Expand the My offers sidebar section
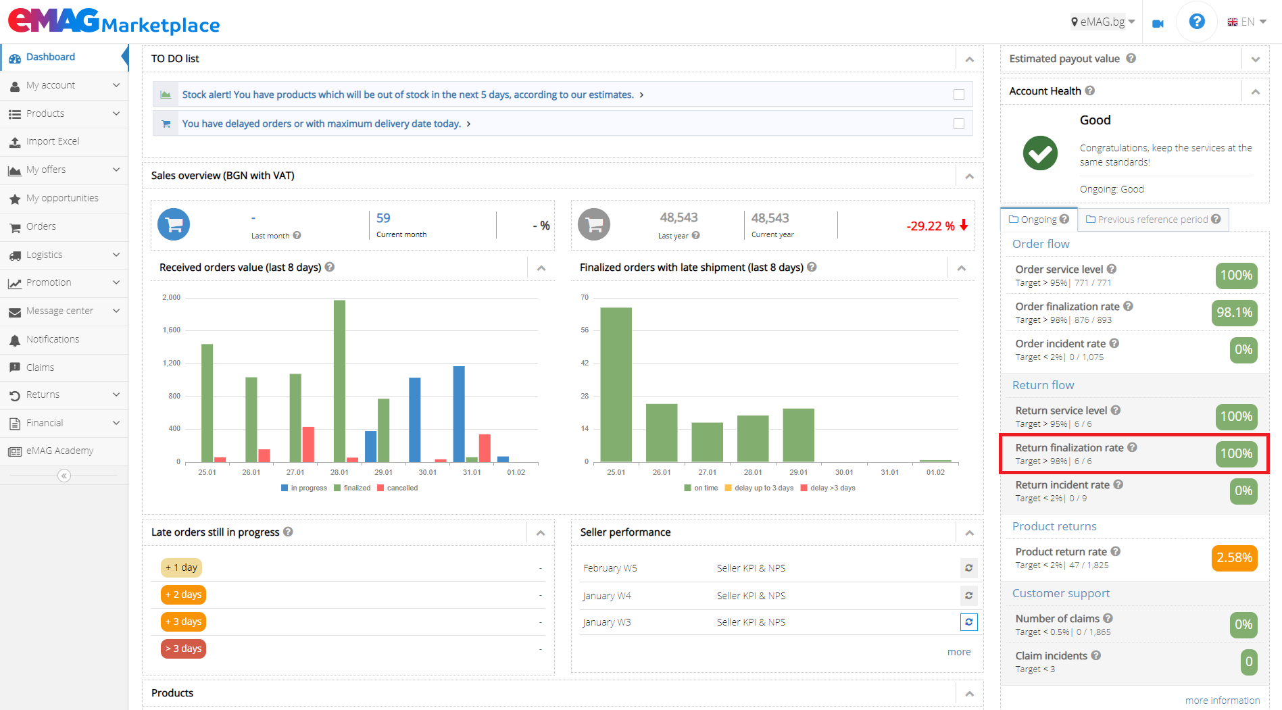Image resolution: width=1282 pixels, height=710 pixels. tap(45, 170)
